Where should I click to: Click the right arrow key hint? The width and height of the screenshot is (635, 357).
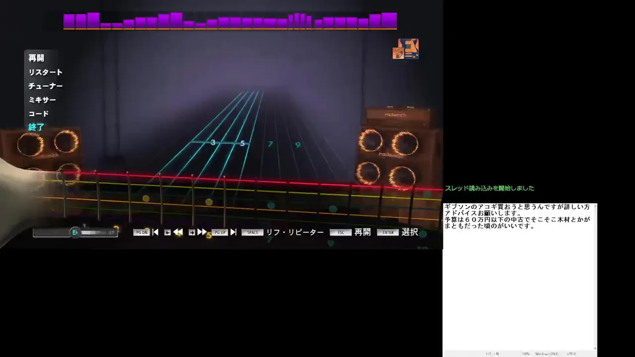pyautogui.click(x=191, y=233)
